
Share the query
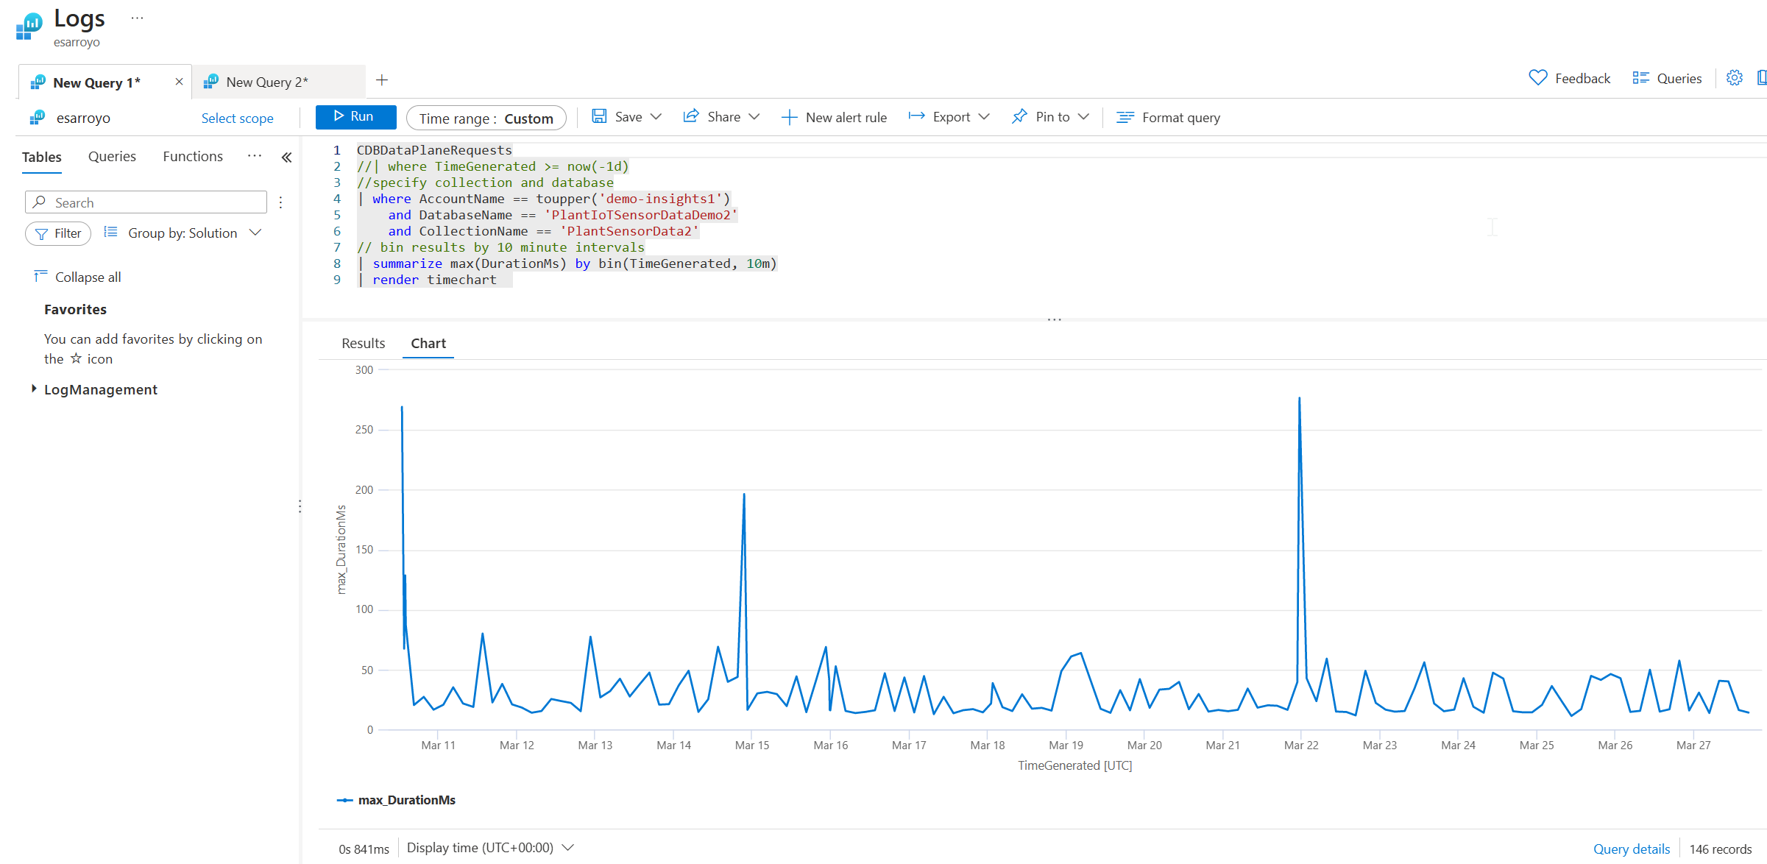click(x=720, y=117)
